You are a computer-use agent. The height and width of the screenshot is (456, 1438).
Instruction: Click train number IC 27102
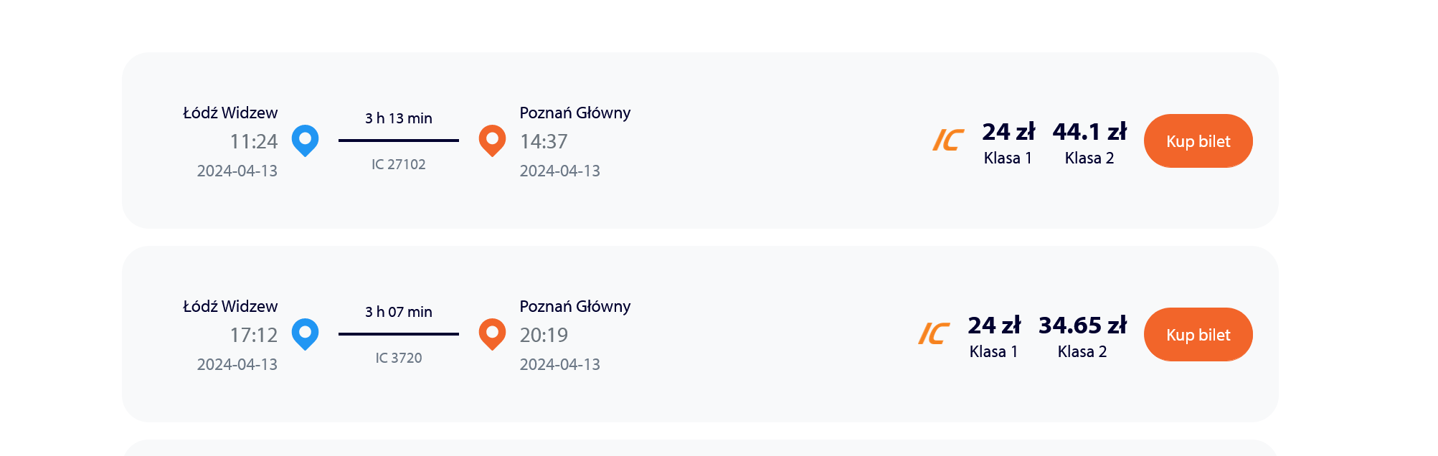pyautogui.click(x=399, y=164)
